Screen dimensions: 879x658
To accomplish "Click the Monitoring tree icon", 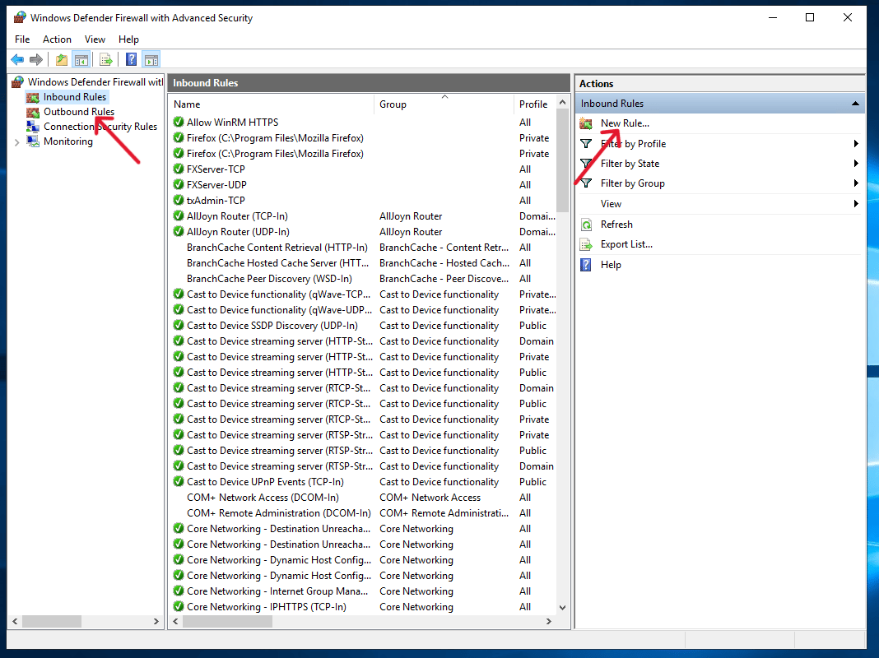I will point(33,141).
